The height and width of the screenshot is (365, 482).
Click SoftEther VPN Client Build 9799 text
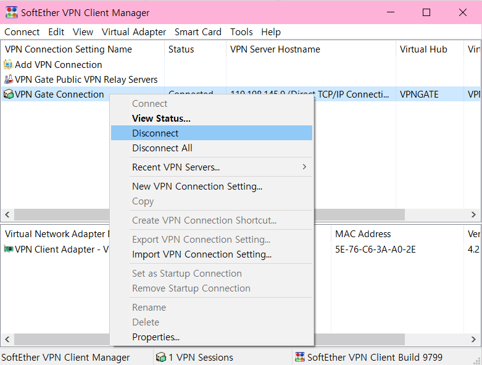(x=375, y=358)
